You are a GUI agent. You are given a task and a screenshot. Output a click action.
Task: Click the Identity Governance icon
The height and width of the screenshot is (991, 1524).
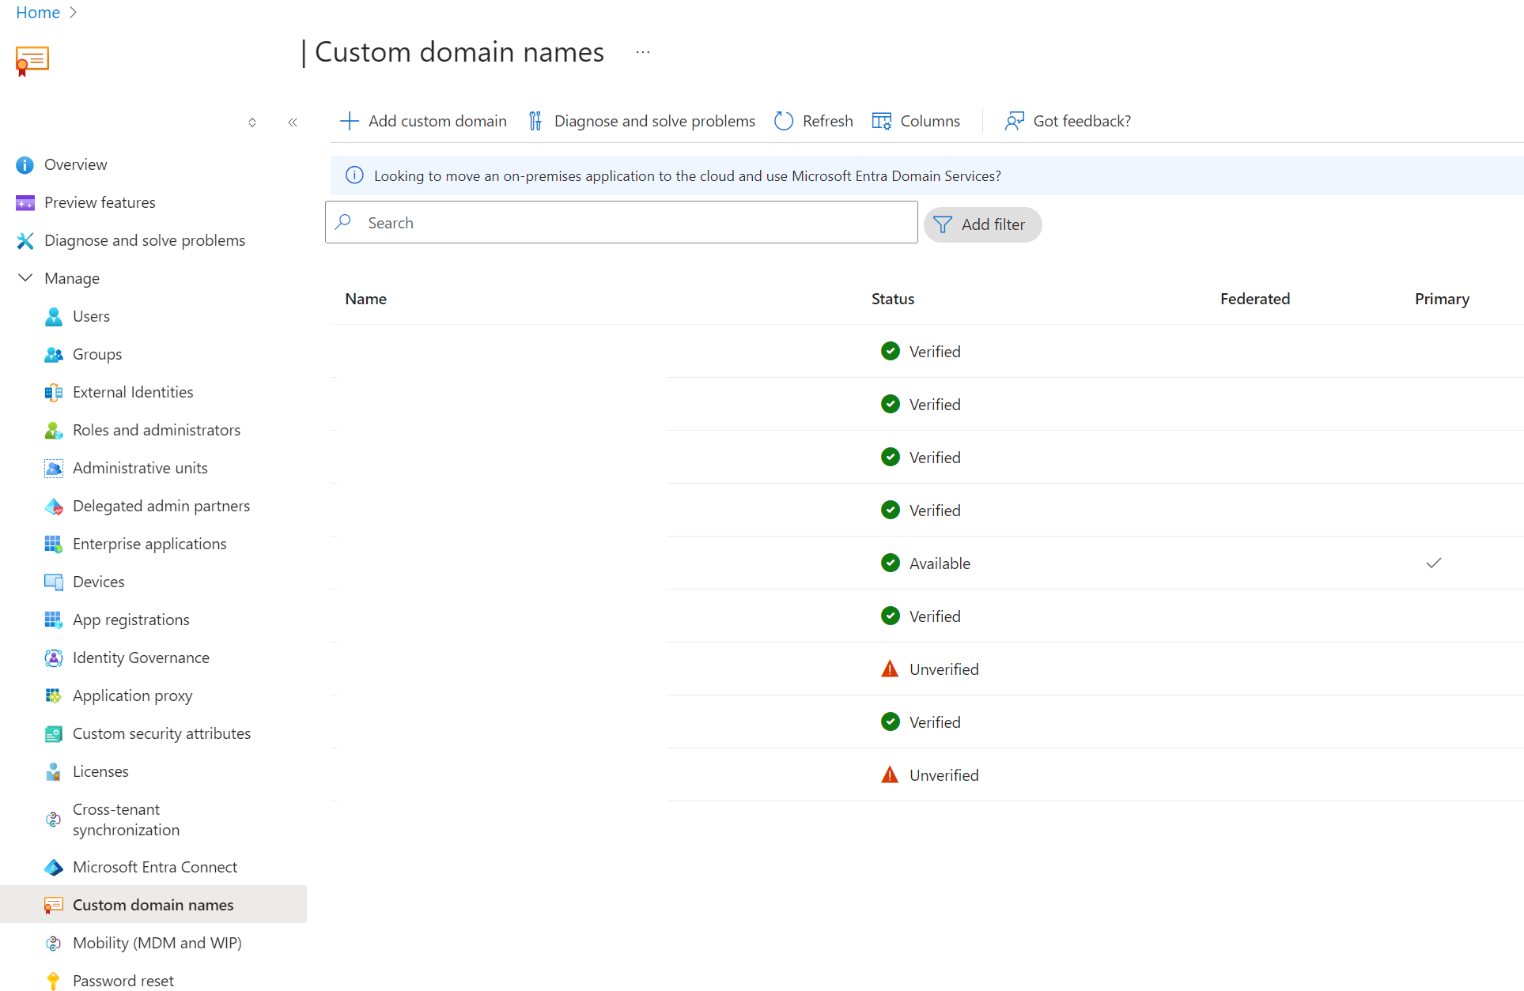tap(54, 658)
